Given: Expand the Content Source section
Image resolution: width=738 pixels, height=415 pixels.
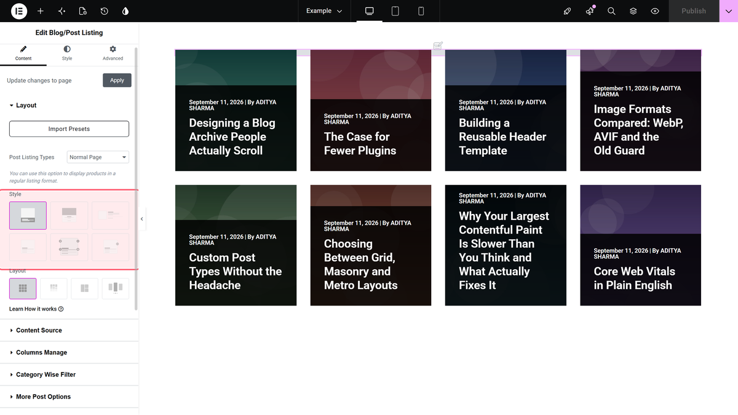Looking at the screenshot, I should (x=69, y=330).
